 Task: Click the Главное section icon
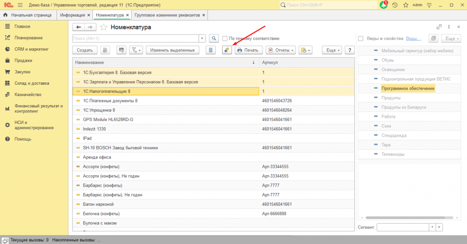click(7, 26)
